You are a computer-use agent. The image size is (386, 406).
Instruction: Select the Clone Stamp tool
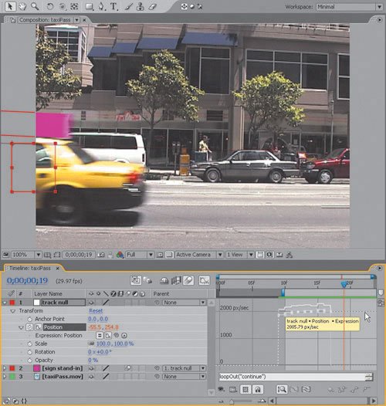[x=141, y=6]
